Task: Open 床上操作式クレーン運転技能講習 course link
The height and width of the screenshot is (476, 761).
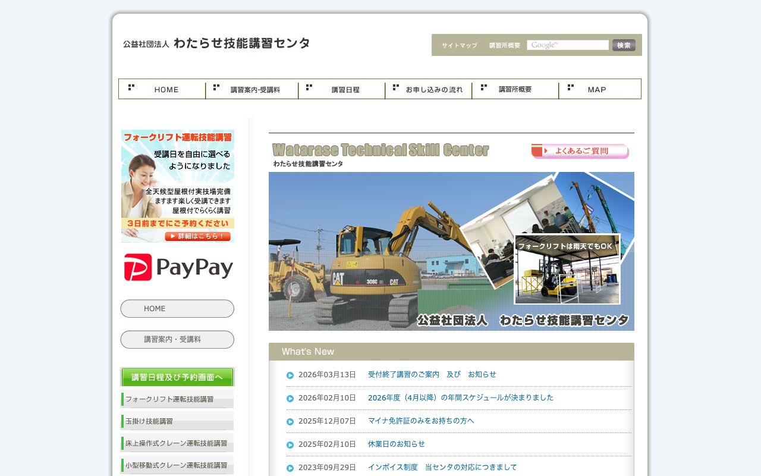Action: click(x=177, y=443)
